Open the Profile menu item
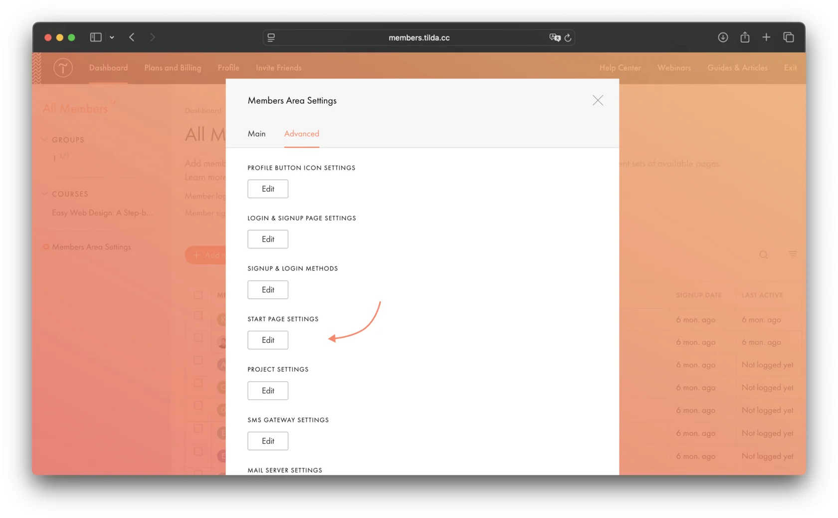 [x=228, y=67]
